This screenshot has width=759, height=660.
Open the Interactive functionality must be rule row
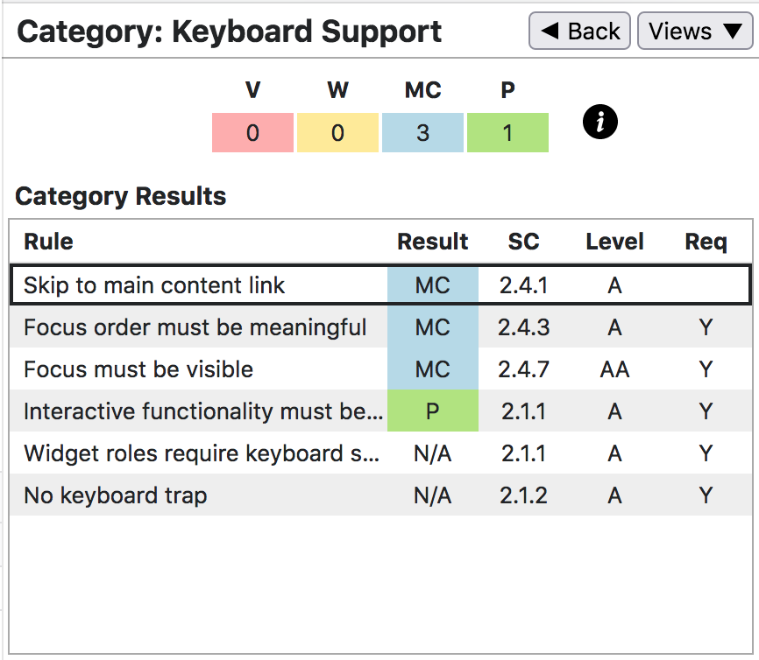coord(202,411)
